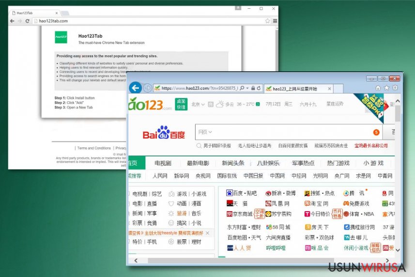This screenshot has height=277, width=415.
Task: Click the 淘宝网 site link
Action: (316, 204)
